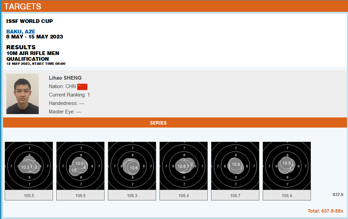The image size is (348, 219).
Task: Open Lihao Sheng's athlete photo
Action: click(23, 94)
